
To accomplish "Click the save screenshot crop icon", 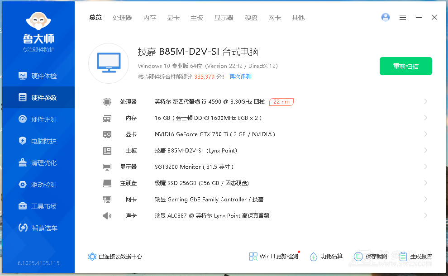I will (358, 256).
